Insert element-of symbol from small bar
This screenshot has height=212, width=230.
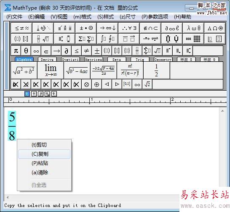tap(46, 51)
